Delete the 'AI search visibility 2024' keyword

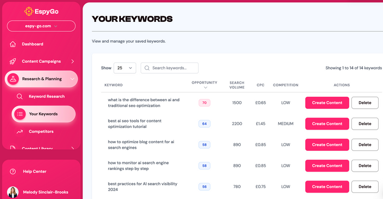(365, 187)
